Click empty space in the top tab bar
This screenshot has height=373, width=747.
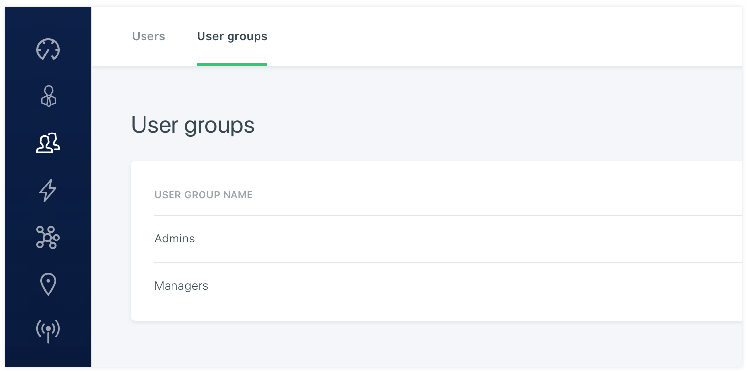(491, 36)
